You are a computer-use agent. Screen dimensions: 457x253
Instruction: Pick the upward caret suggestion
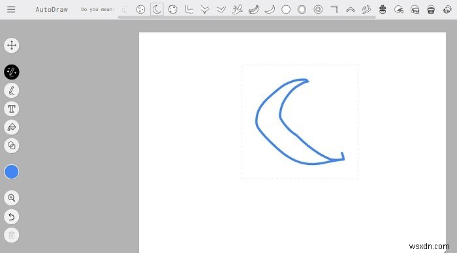pyautogui.click(x=351, y=10)
